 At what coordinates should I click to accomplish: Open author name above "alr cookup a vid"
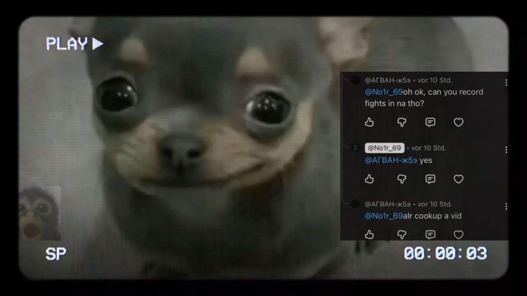coord(388,204)
